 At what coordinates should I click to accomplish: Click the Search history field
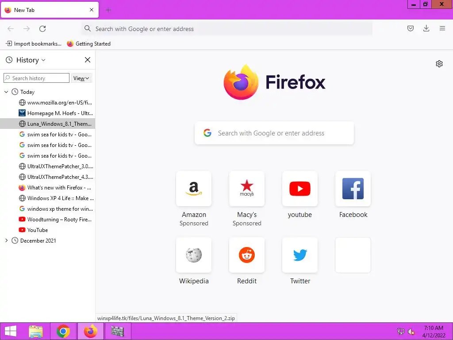tap(36, 78)
